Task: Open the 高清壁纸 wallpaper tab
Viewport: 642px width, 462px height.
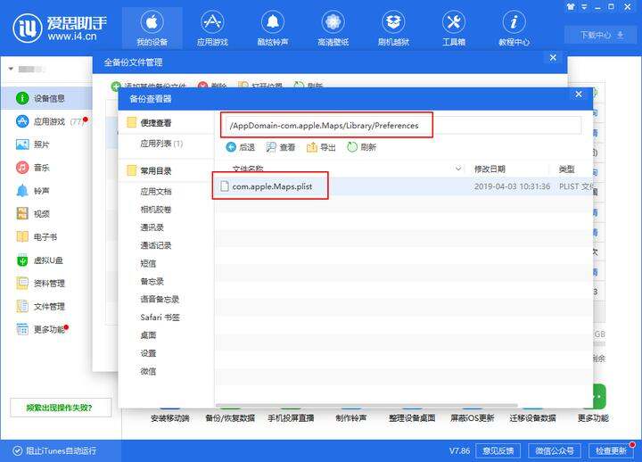Action: click(333, 28)
